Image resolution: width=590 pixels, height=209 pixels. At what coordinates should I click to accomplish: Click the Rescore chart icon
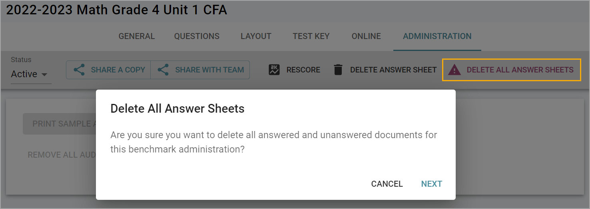click(x=274, y=70)
